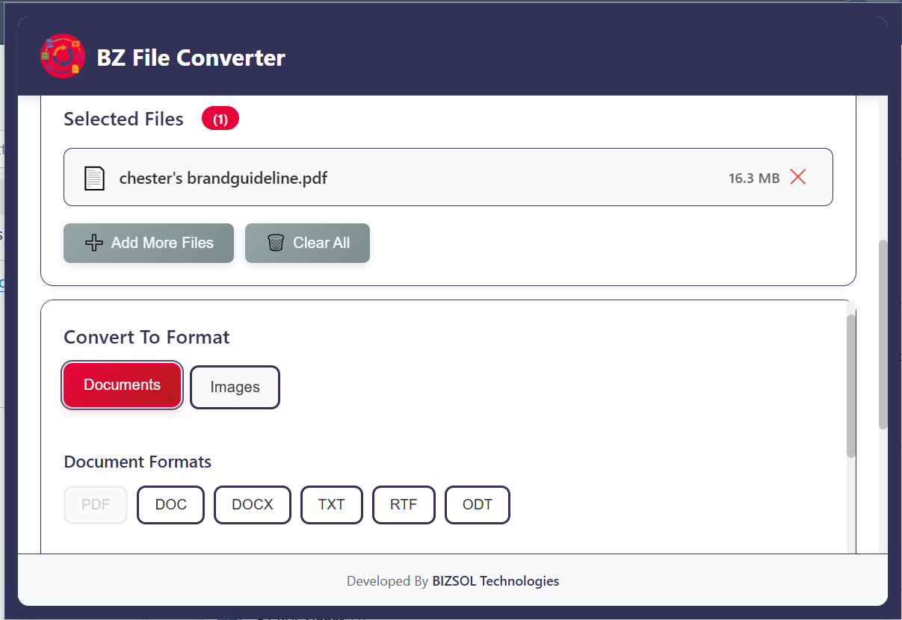Click the document icon beside chester's brandguideline.pdf
The image size is (902, 620).
[94, 179]
